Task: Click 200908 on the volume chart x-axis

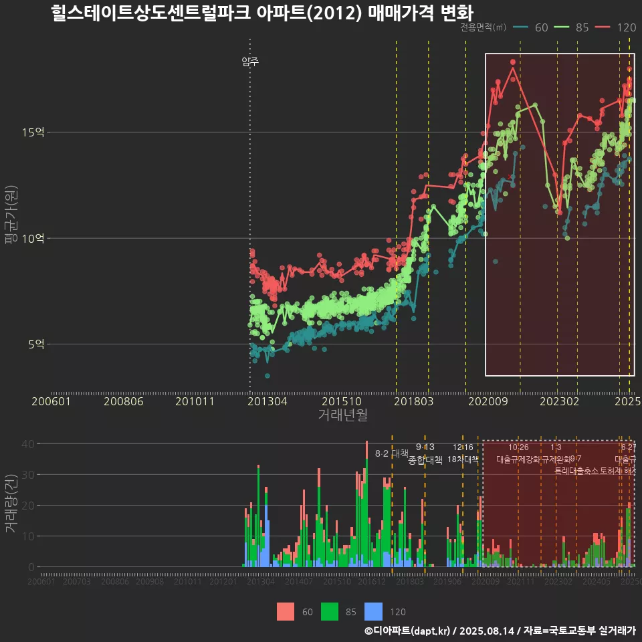Action: click(150, 581)
